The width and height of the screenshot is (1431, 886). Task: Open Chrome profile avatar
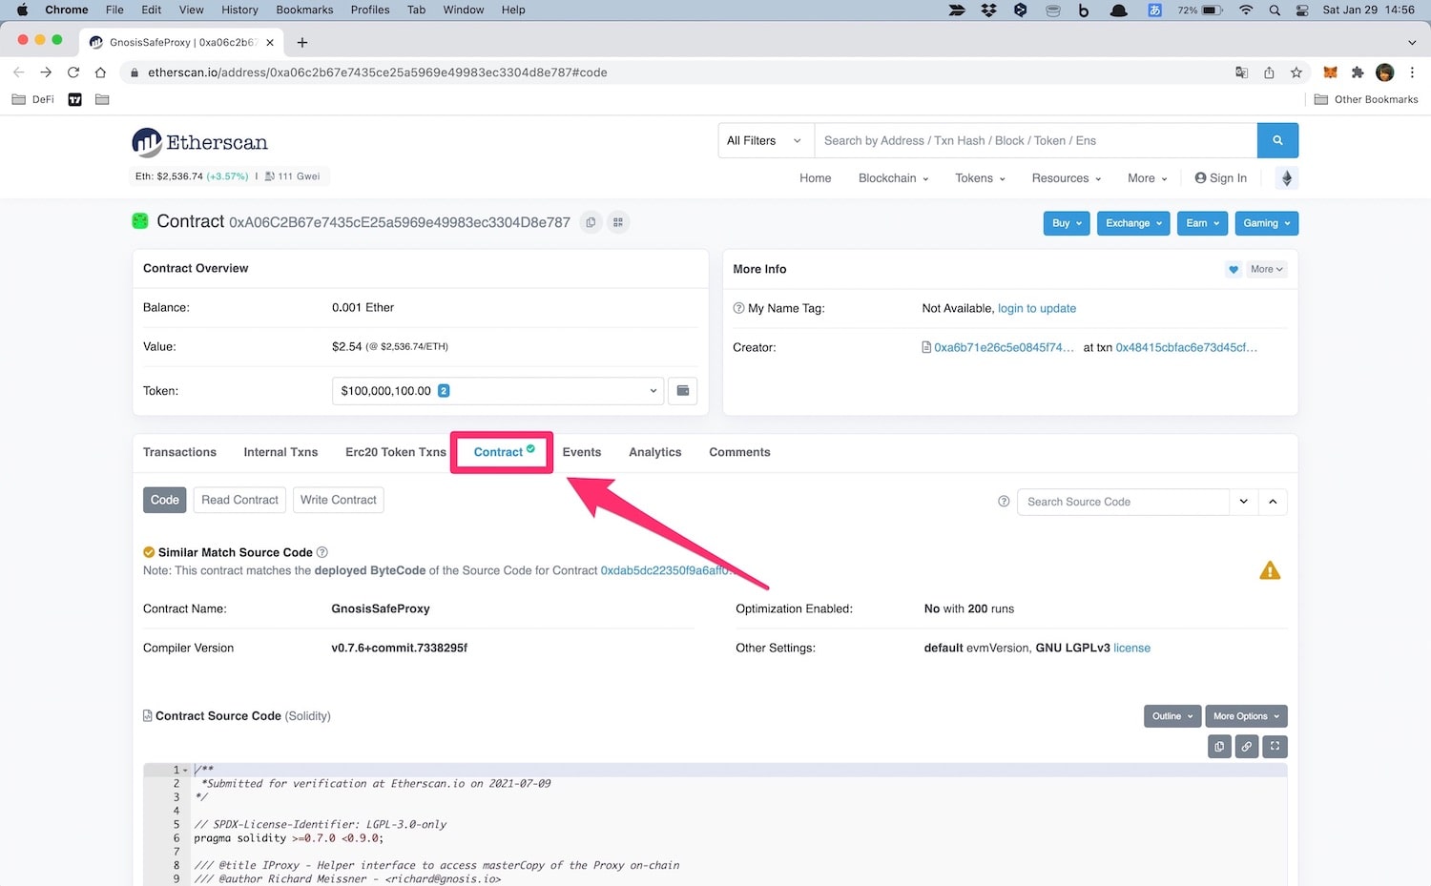tap(1385, 72)
